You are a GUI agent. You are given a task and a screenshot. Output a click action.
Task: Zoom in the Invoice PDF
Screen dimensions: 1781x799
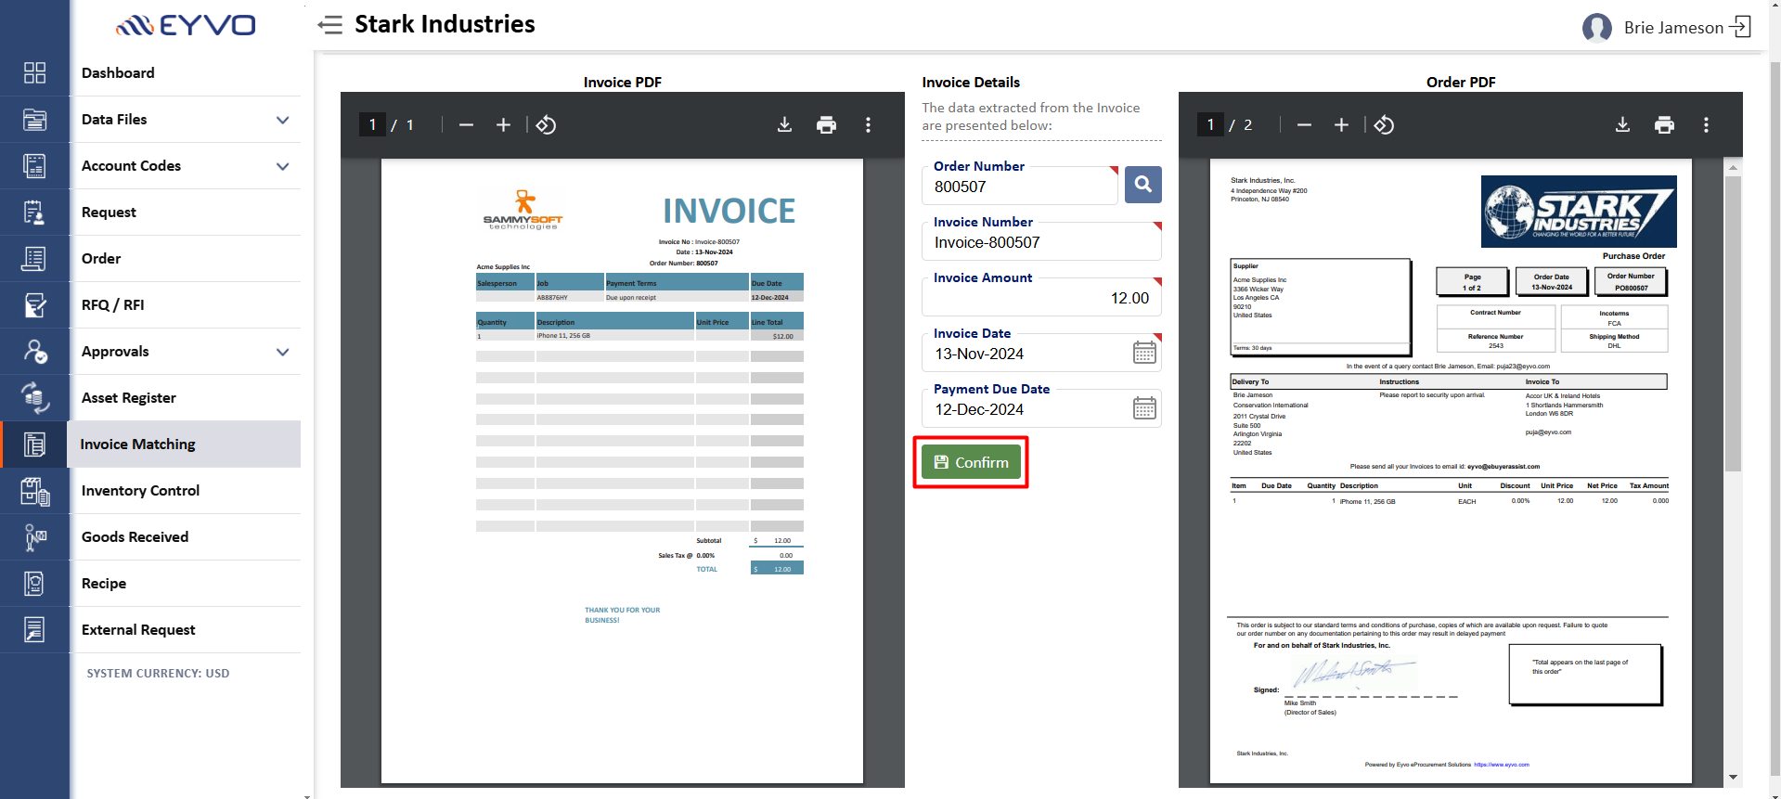[x=503, y=125]
